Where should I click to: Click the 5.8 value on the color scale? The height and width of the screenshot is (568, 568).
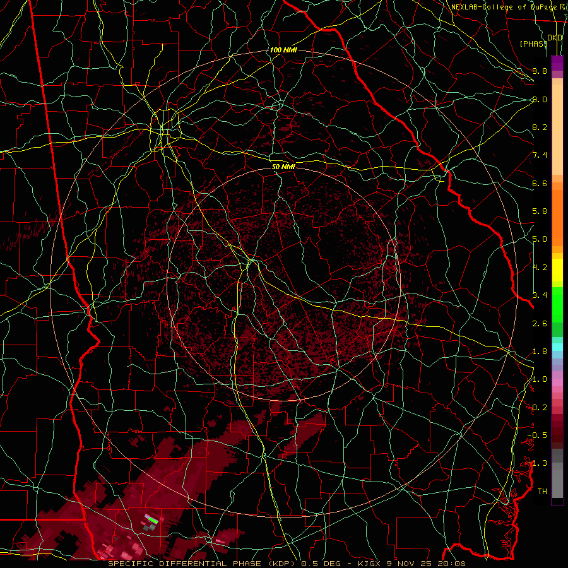pyautogui.click(x=540, y=211)
